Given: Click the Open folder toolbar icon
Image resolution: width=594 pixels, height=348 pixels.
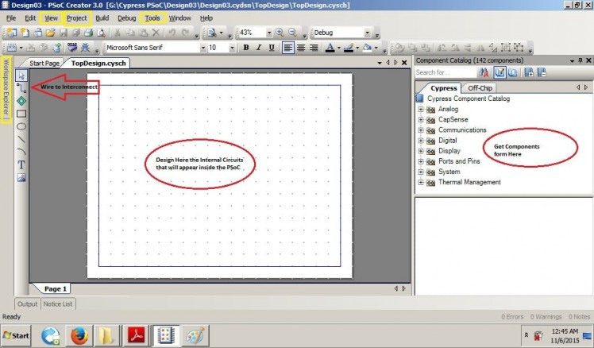Looking at the screenshot, I should [50, 33].
